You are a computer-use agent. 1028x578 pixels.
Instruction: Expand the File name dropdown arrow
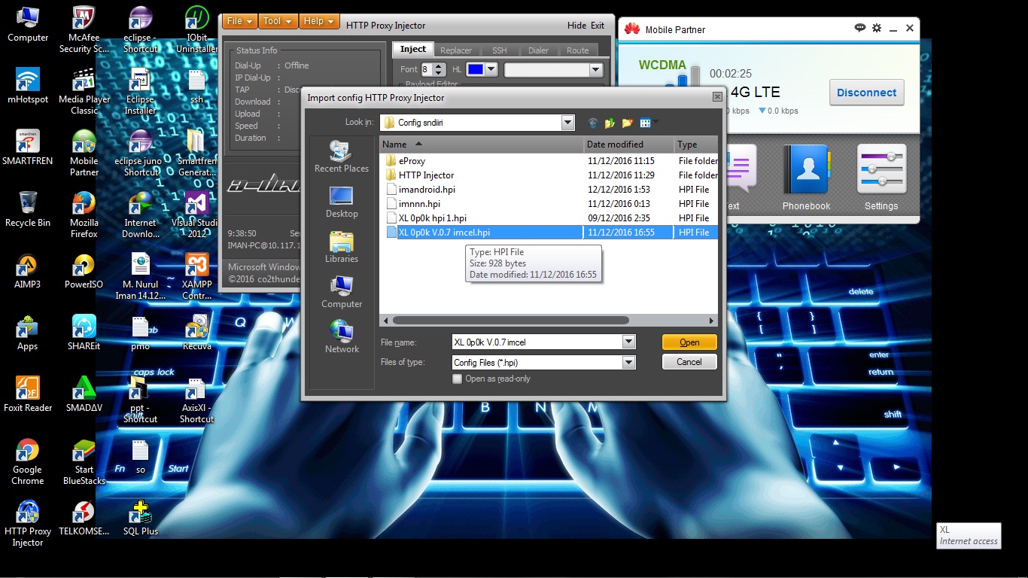click(629, 342)
